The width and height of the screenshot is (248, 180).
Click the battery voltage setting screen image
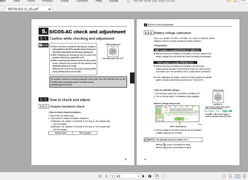[177, 114]
